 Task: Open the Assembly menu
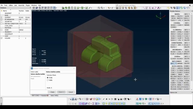[21, 5]
